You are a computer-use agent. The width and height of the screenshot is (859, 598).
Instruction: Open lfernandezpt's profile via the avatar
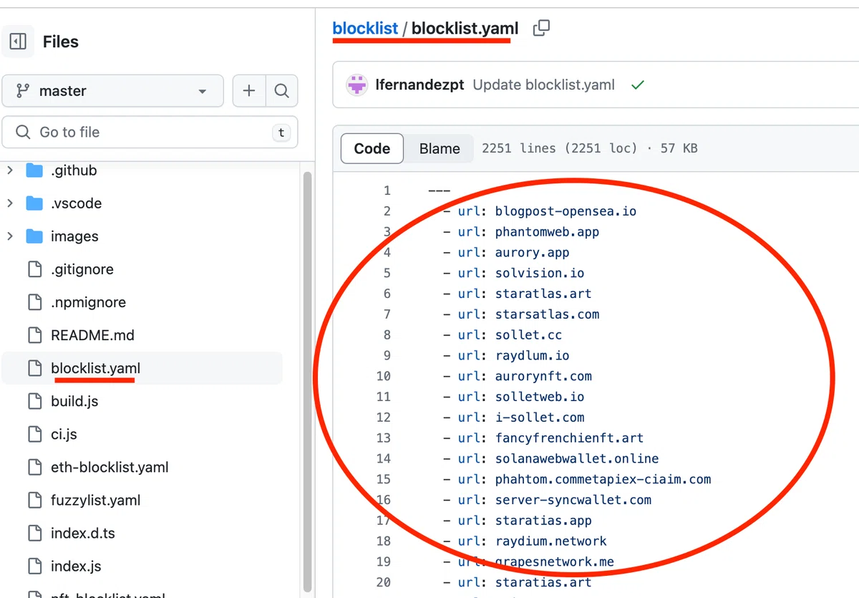[x=356, y=85]
